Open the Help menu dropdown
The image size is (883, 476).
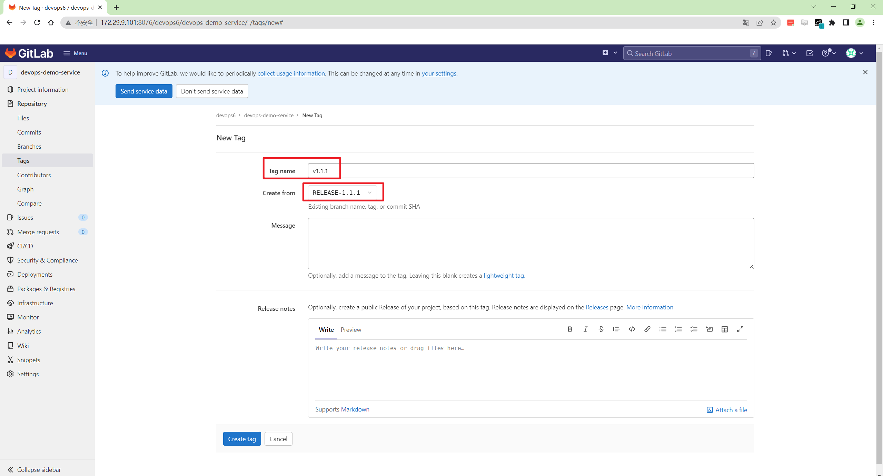tap(828, 53)
